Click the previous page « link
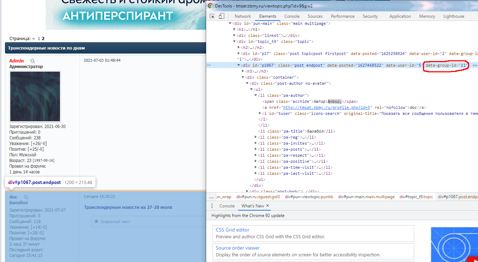478x262 pixels. click(34, 39)
